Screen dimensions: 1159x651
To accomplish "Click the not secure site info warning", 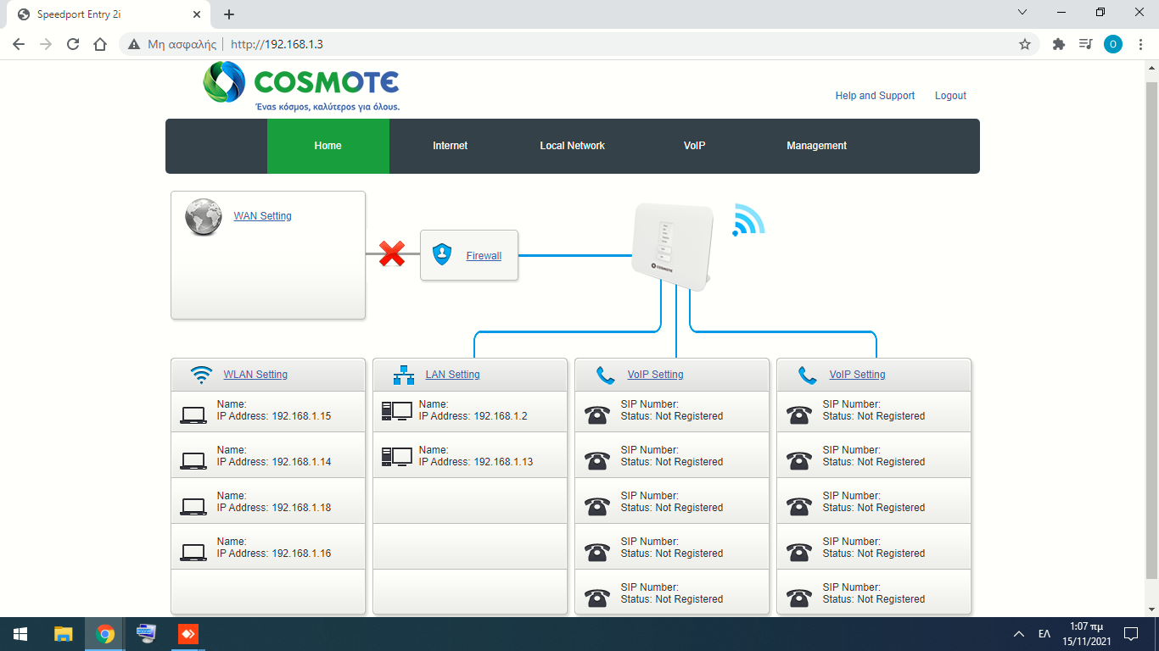I will pos(172,44).
